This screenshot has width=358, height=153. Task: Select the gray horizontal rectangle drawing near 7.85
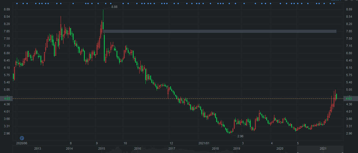pyautogui.click(x=220, y=31)
